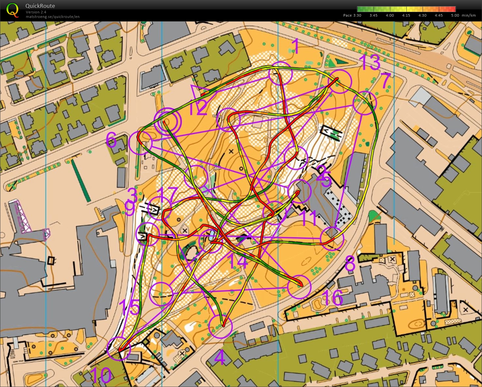The width and height of the screenshot is (482, 387).
Task: Click the double-circle finish marker
Action: tap(167, 121)
